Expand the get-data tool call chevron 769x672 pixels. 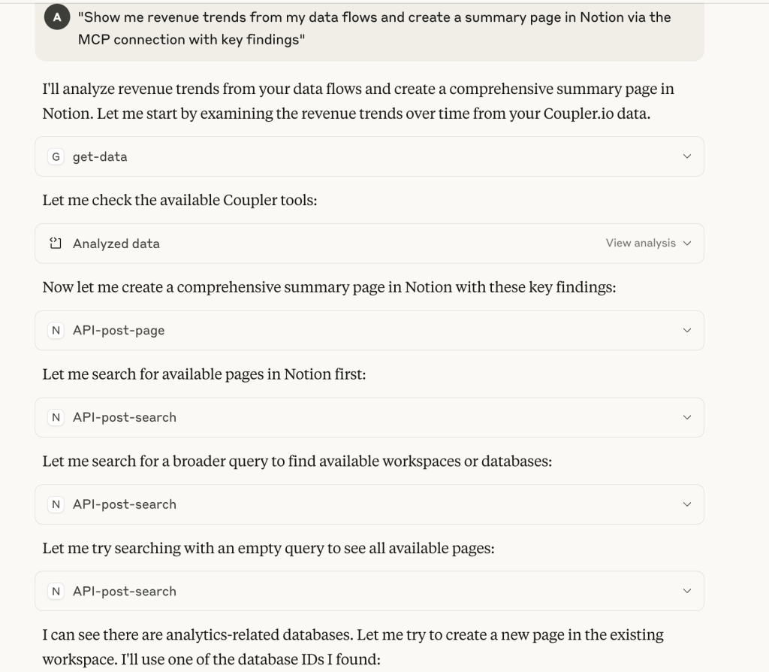(x=687, y=156)
